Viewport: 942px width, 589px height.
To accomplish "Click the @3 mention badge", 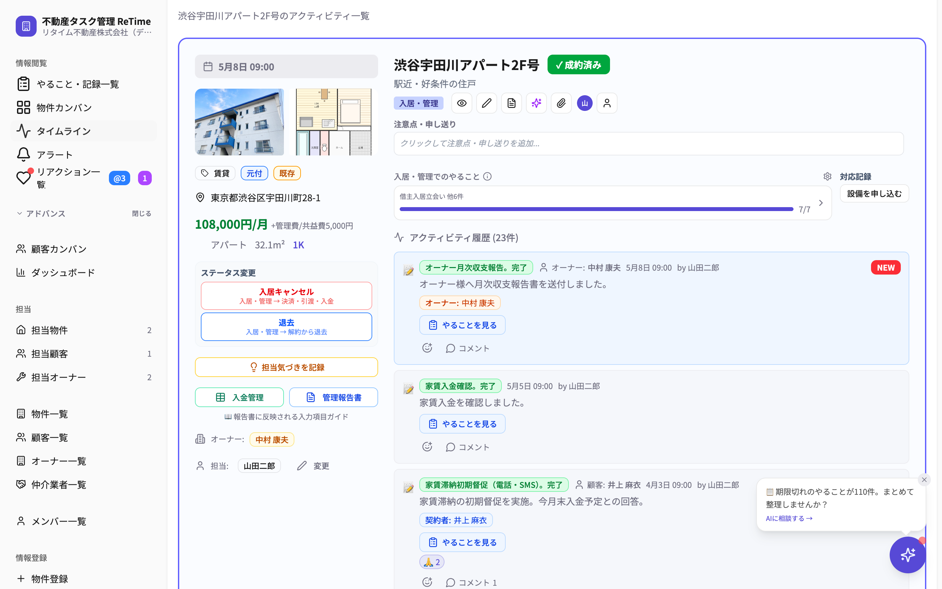I will pos(119,178).
